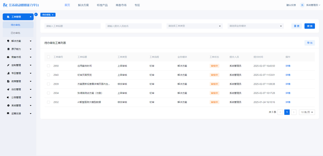Expand the 专区管理 sidebar menu arrow

click(x=31, y=73)
